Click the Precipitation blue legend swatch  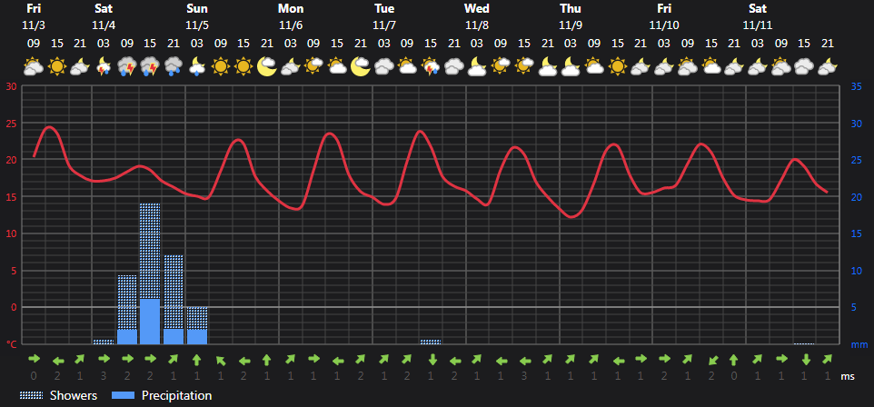click(x=124, y=396)
